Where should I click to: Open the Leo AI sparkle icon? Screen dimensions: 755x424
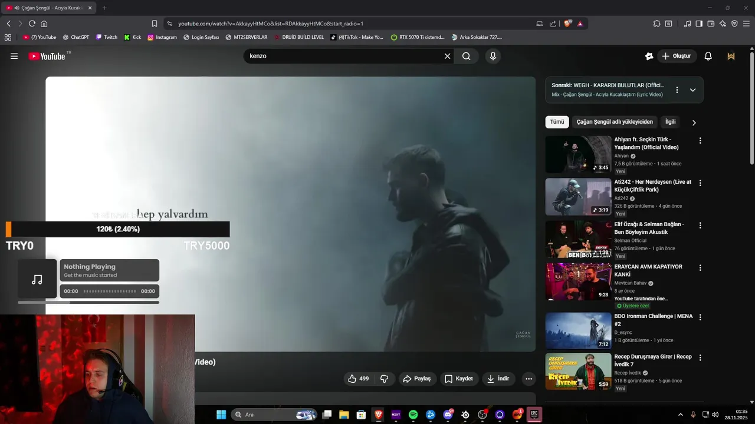[x=723, y=24]
